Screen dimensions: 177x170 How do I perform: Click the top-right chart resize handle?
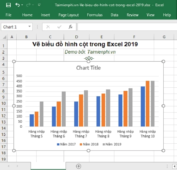pos(163,62)
